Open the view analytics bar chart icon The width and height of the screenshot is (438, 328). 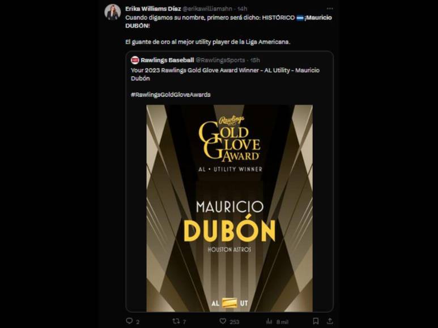[x=269, y=321]
